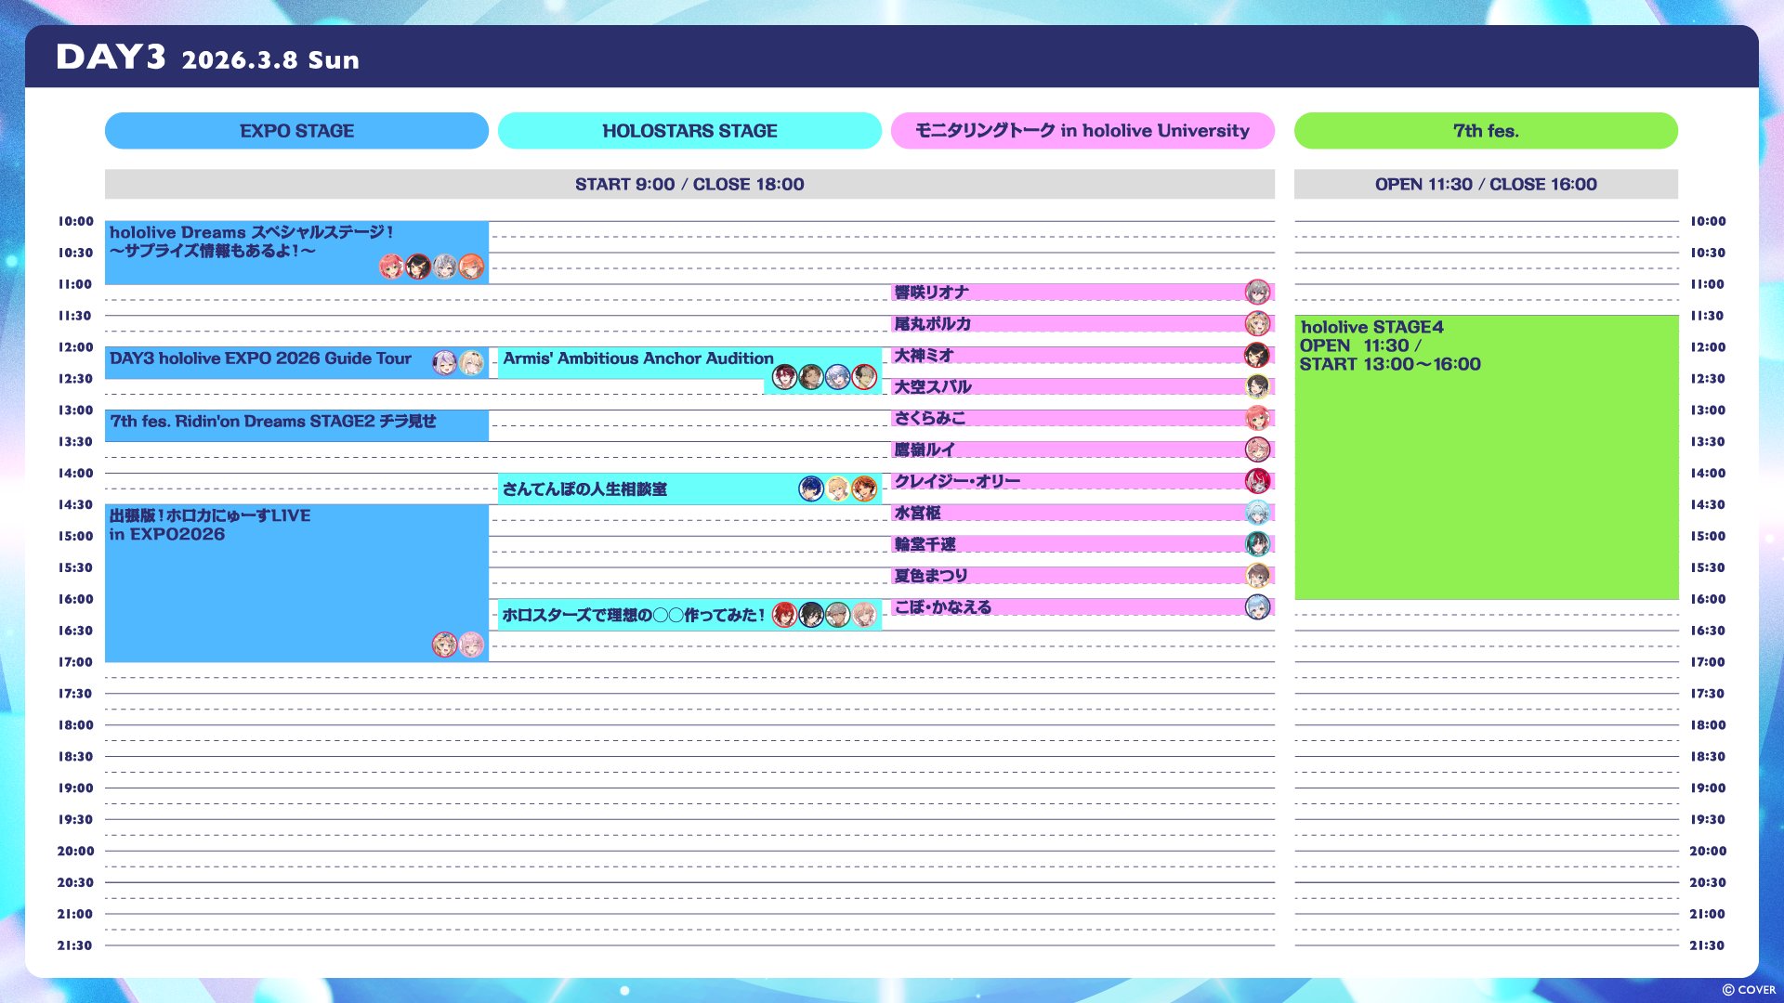Click 出張版!ホロカにゅーすLIVE in EXPO2026 block
The image size is (1784, 1003).
click(x=296, y=583)
